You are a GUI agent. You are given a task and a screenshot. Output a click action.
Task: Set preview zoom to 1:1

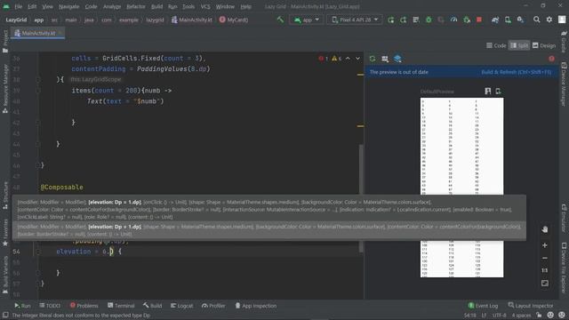click(545, 270)
